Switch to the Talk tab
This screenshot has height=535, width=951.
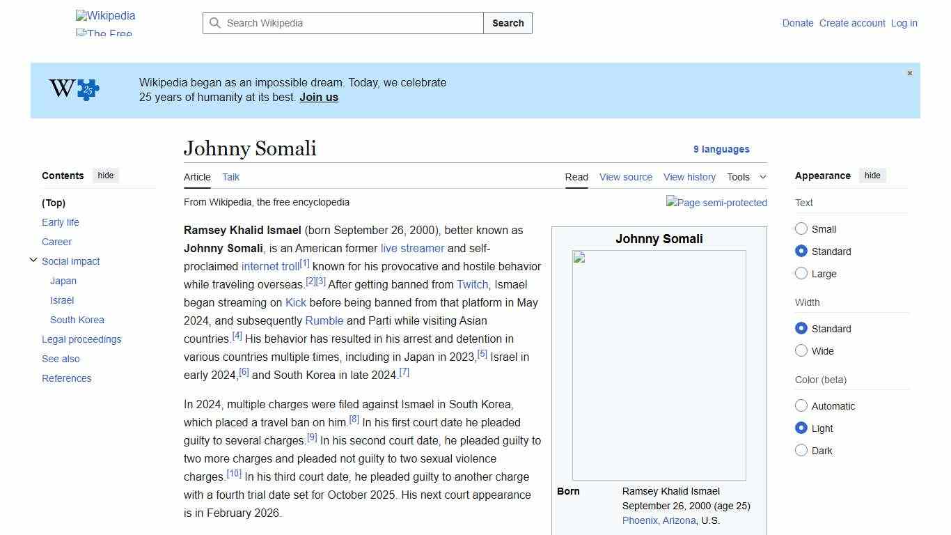point(230,177)
